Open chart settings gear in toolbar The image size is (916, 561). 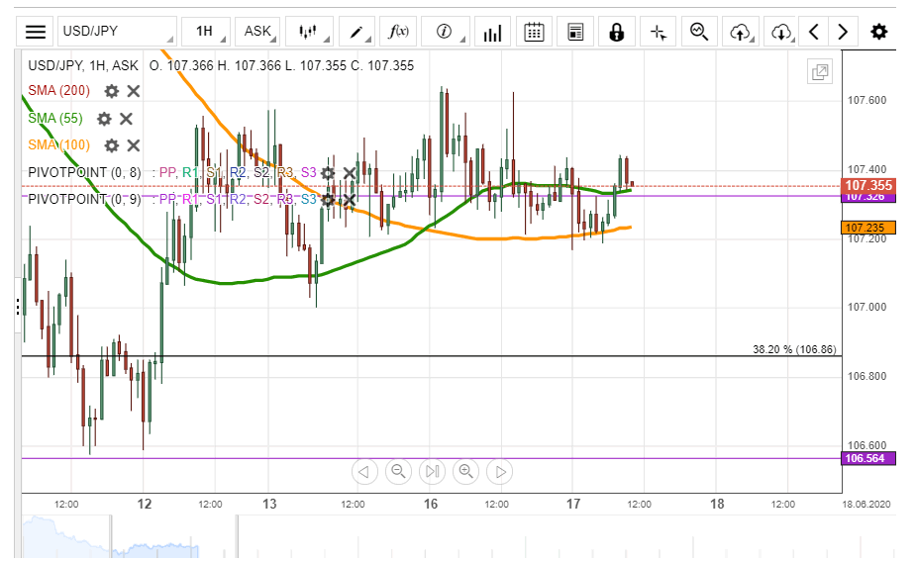[x=878, y=32]
